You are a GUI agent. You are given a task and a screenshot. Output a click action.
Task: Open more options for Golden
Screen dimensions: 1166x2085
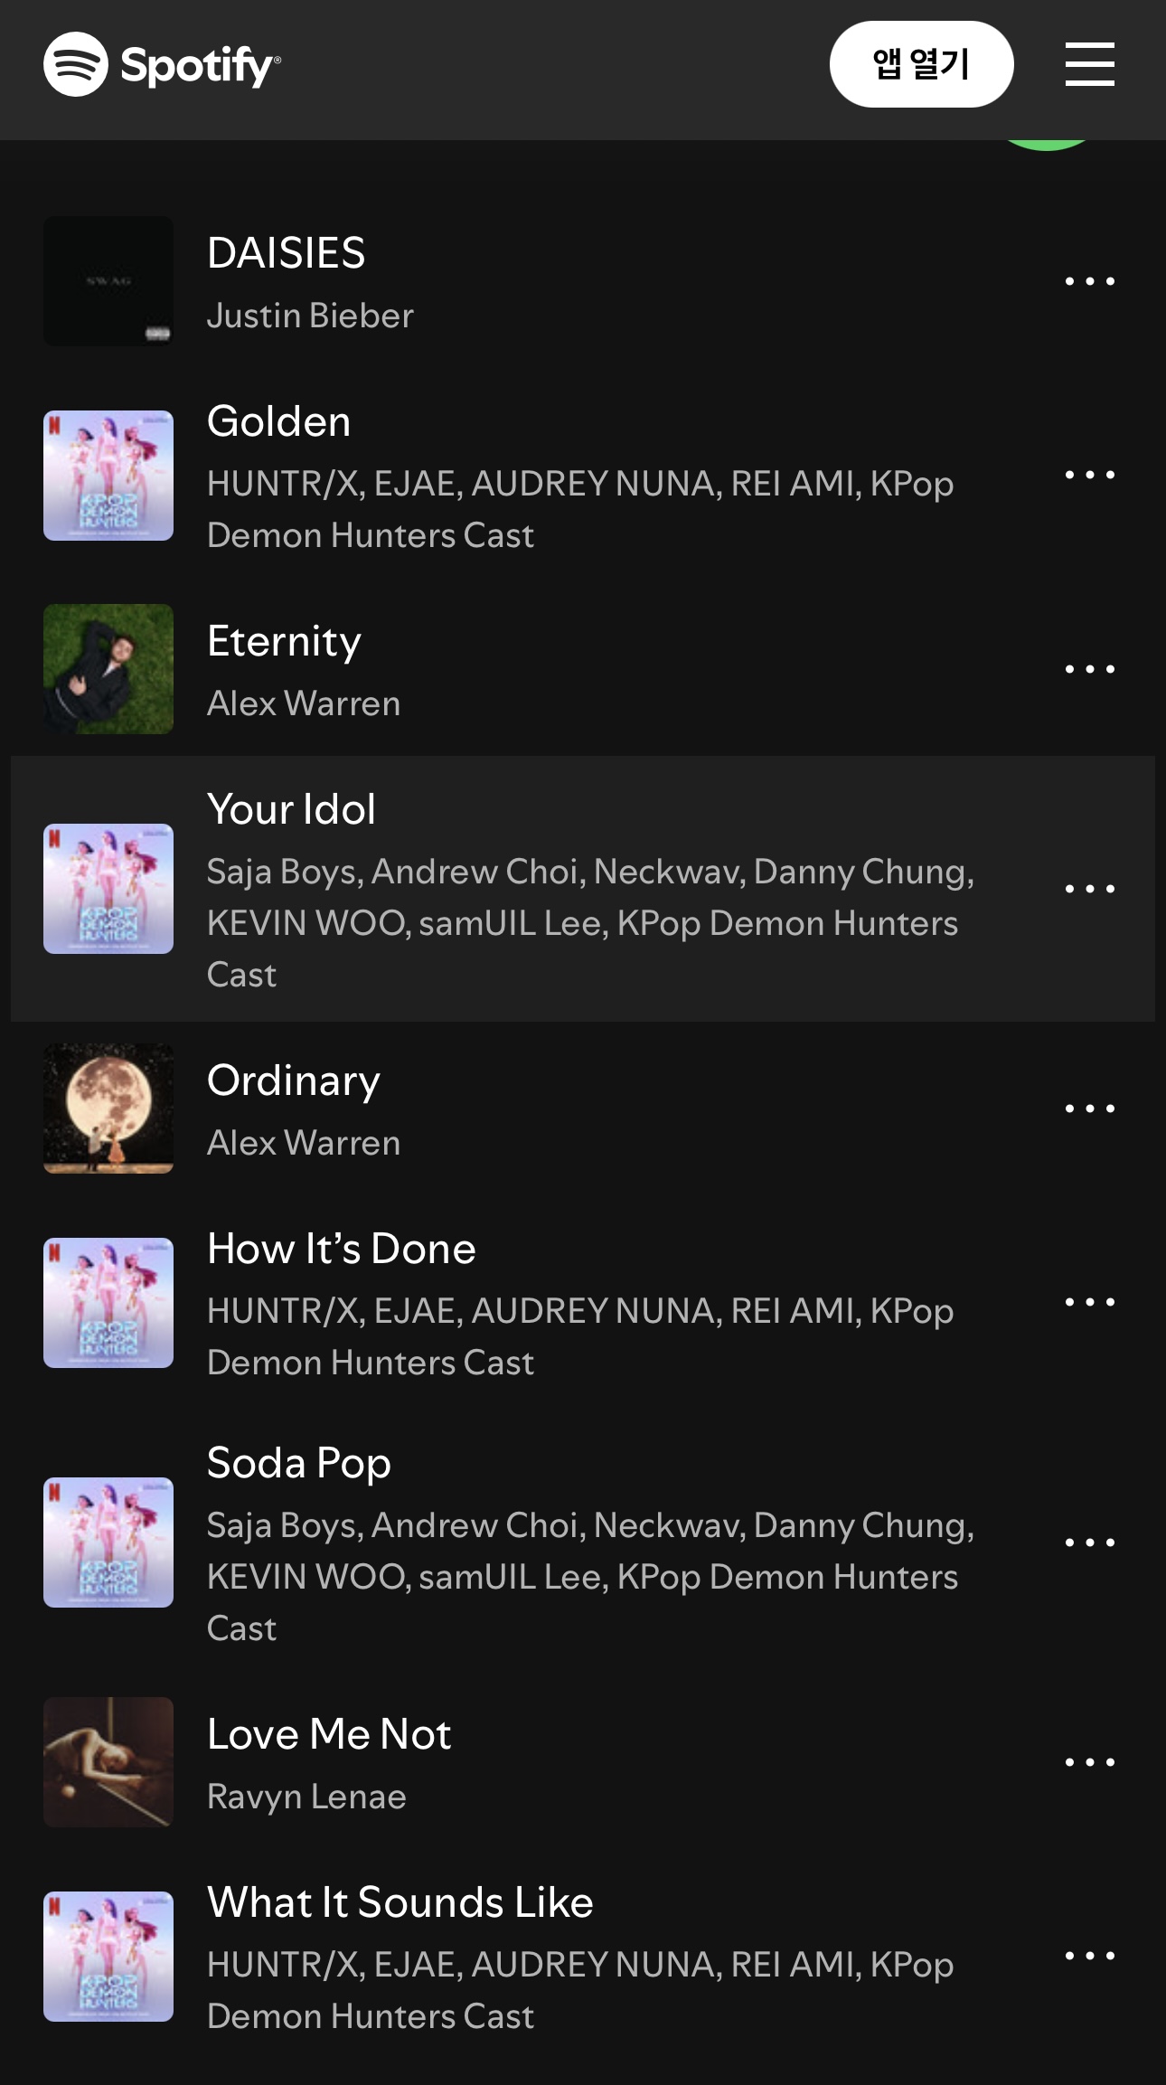click(1089, 475)
